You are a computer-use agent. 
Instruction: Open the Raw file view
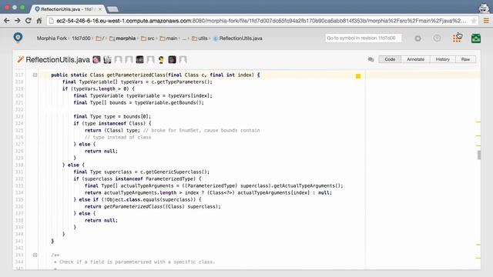click(465, 59)
